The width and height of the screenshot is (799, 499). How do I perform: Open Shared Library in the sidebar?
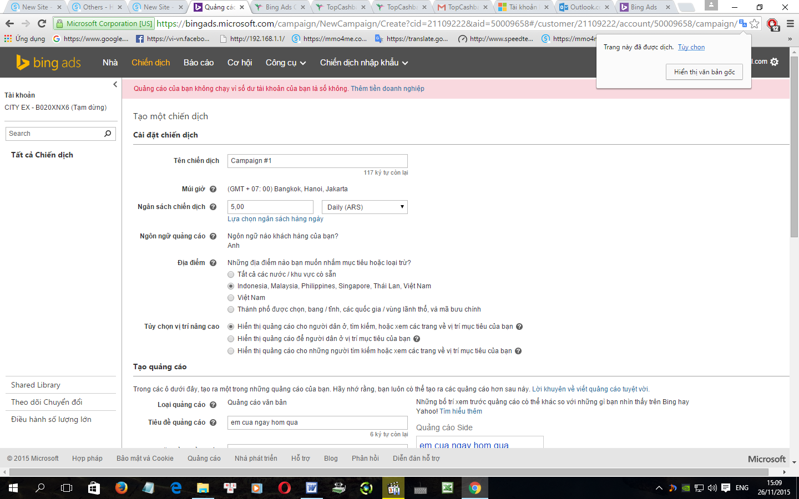(36, 385)
